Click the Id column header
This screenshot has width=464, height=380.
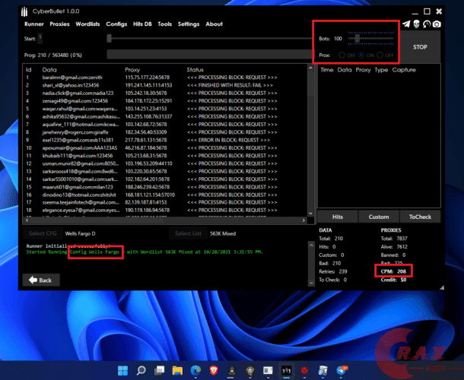(28, 70)
